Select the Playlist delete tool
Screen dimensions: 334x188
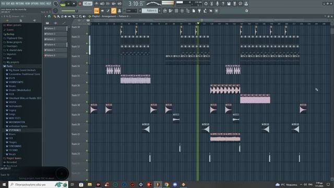click(x=62, y=16)
